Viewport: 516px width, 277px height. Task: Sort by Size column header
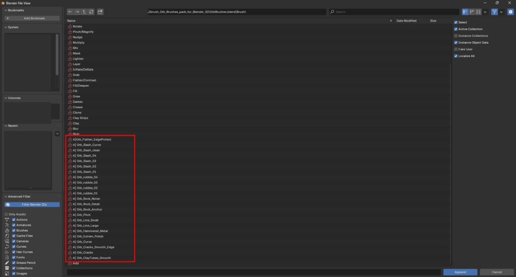[x=433, y=21]
